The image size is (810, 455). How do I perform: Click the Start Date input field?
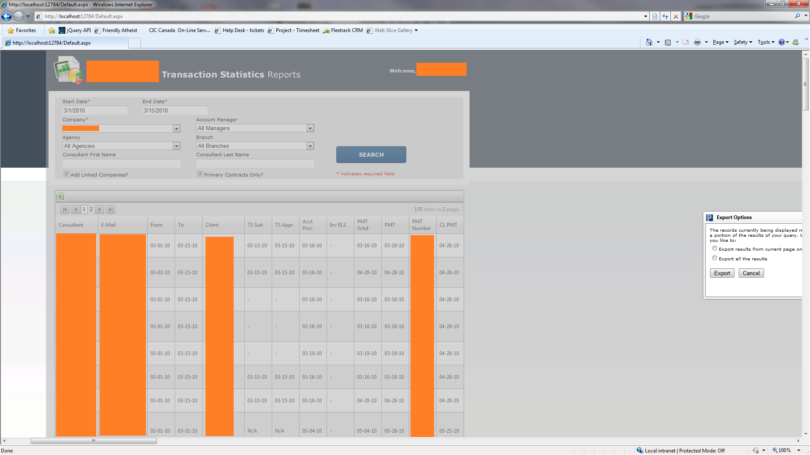point(94,110)
